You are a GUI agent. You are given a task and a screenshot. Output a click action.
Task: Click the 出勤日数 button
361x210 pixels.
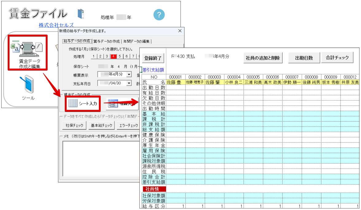pos(304,58)
